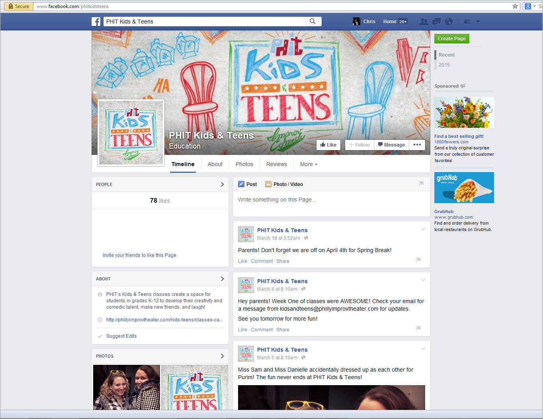Click flag icon in post composer
543x419 pixels.
point(421,184)
